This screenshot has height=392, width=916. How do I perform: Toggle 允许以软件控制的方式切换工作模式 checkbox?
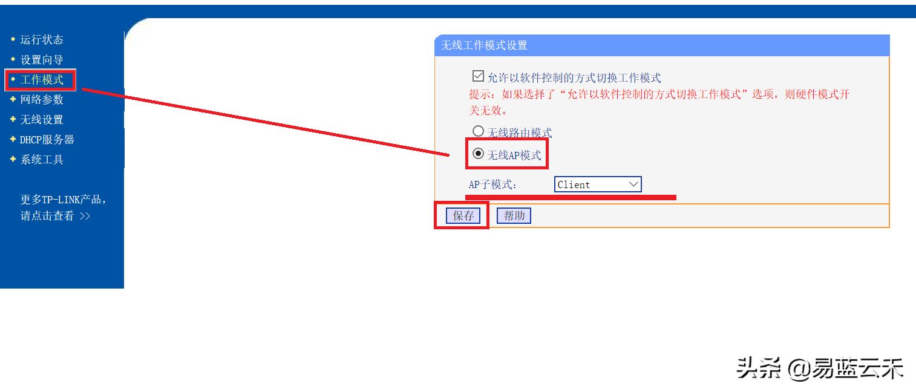[x=478, y=76]
